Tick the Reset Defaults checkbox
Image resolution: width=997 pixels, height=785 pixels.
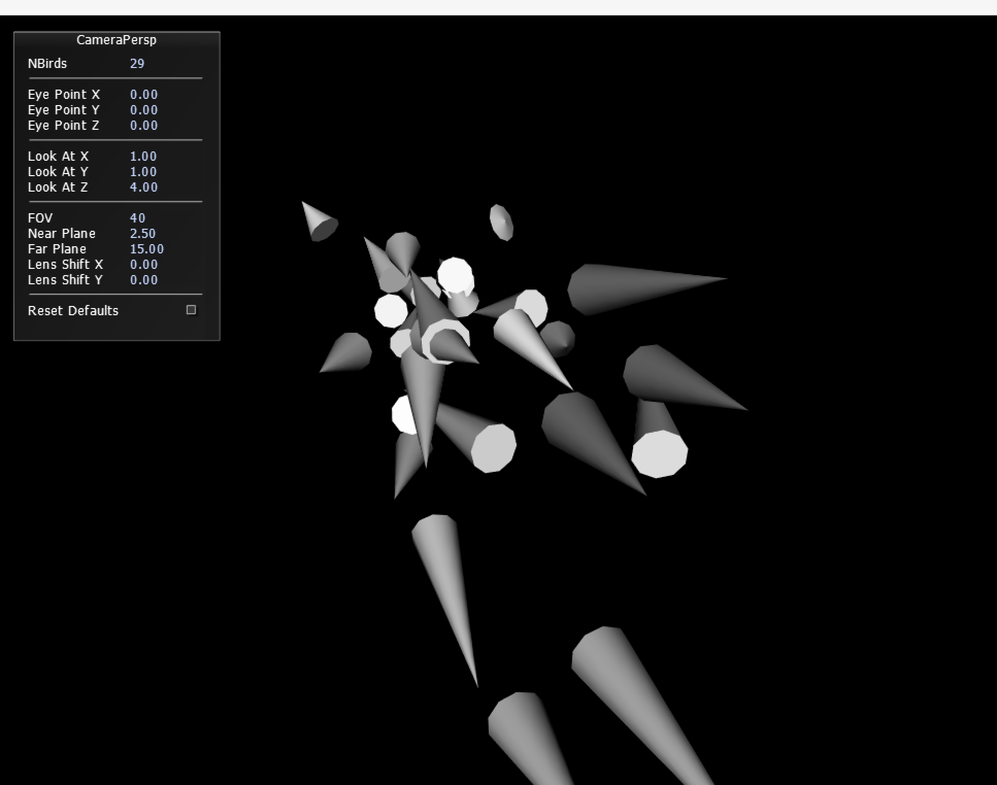191,310
